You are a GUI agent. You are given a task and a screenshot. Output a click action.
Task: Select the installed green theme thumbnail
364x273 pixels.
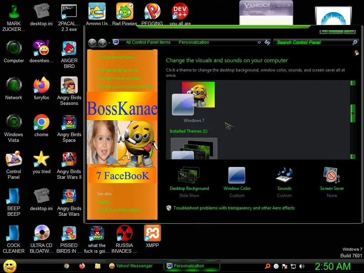(x=194, y=149)
